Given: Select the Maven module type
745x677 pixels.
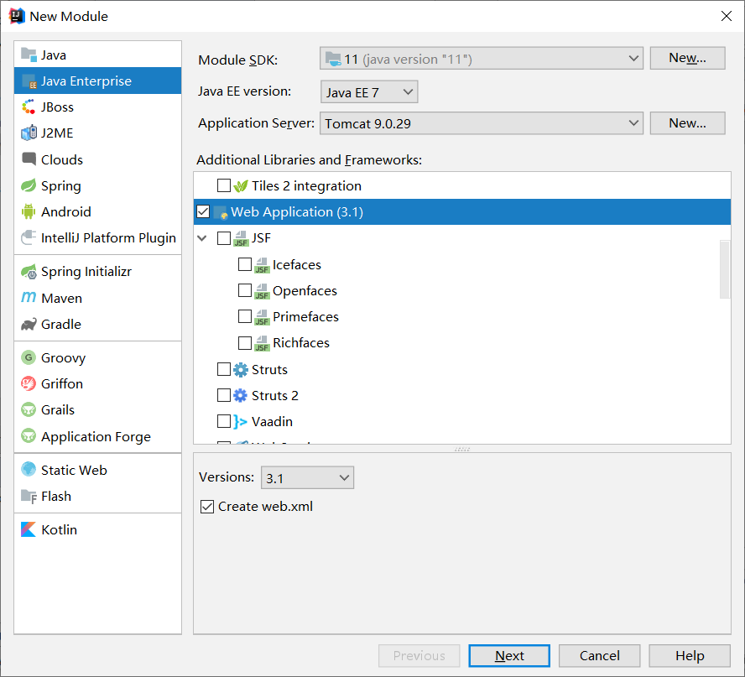Looking at the screenshot, I should (98, 298).
